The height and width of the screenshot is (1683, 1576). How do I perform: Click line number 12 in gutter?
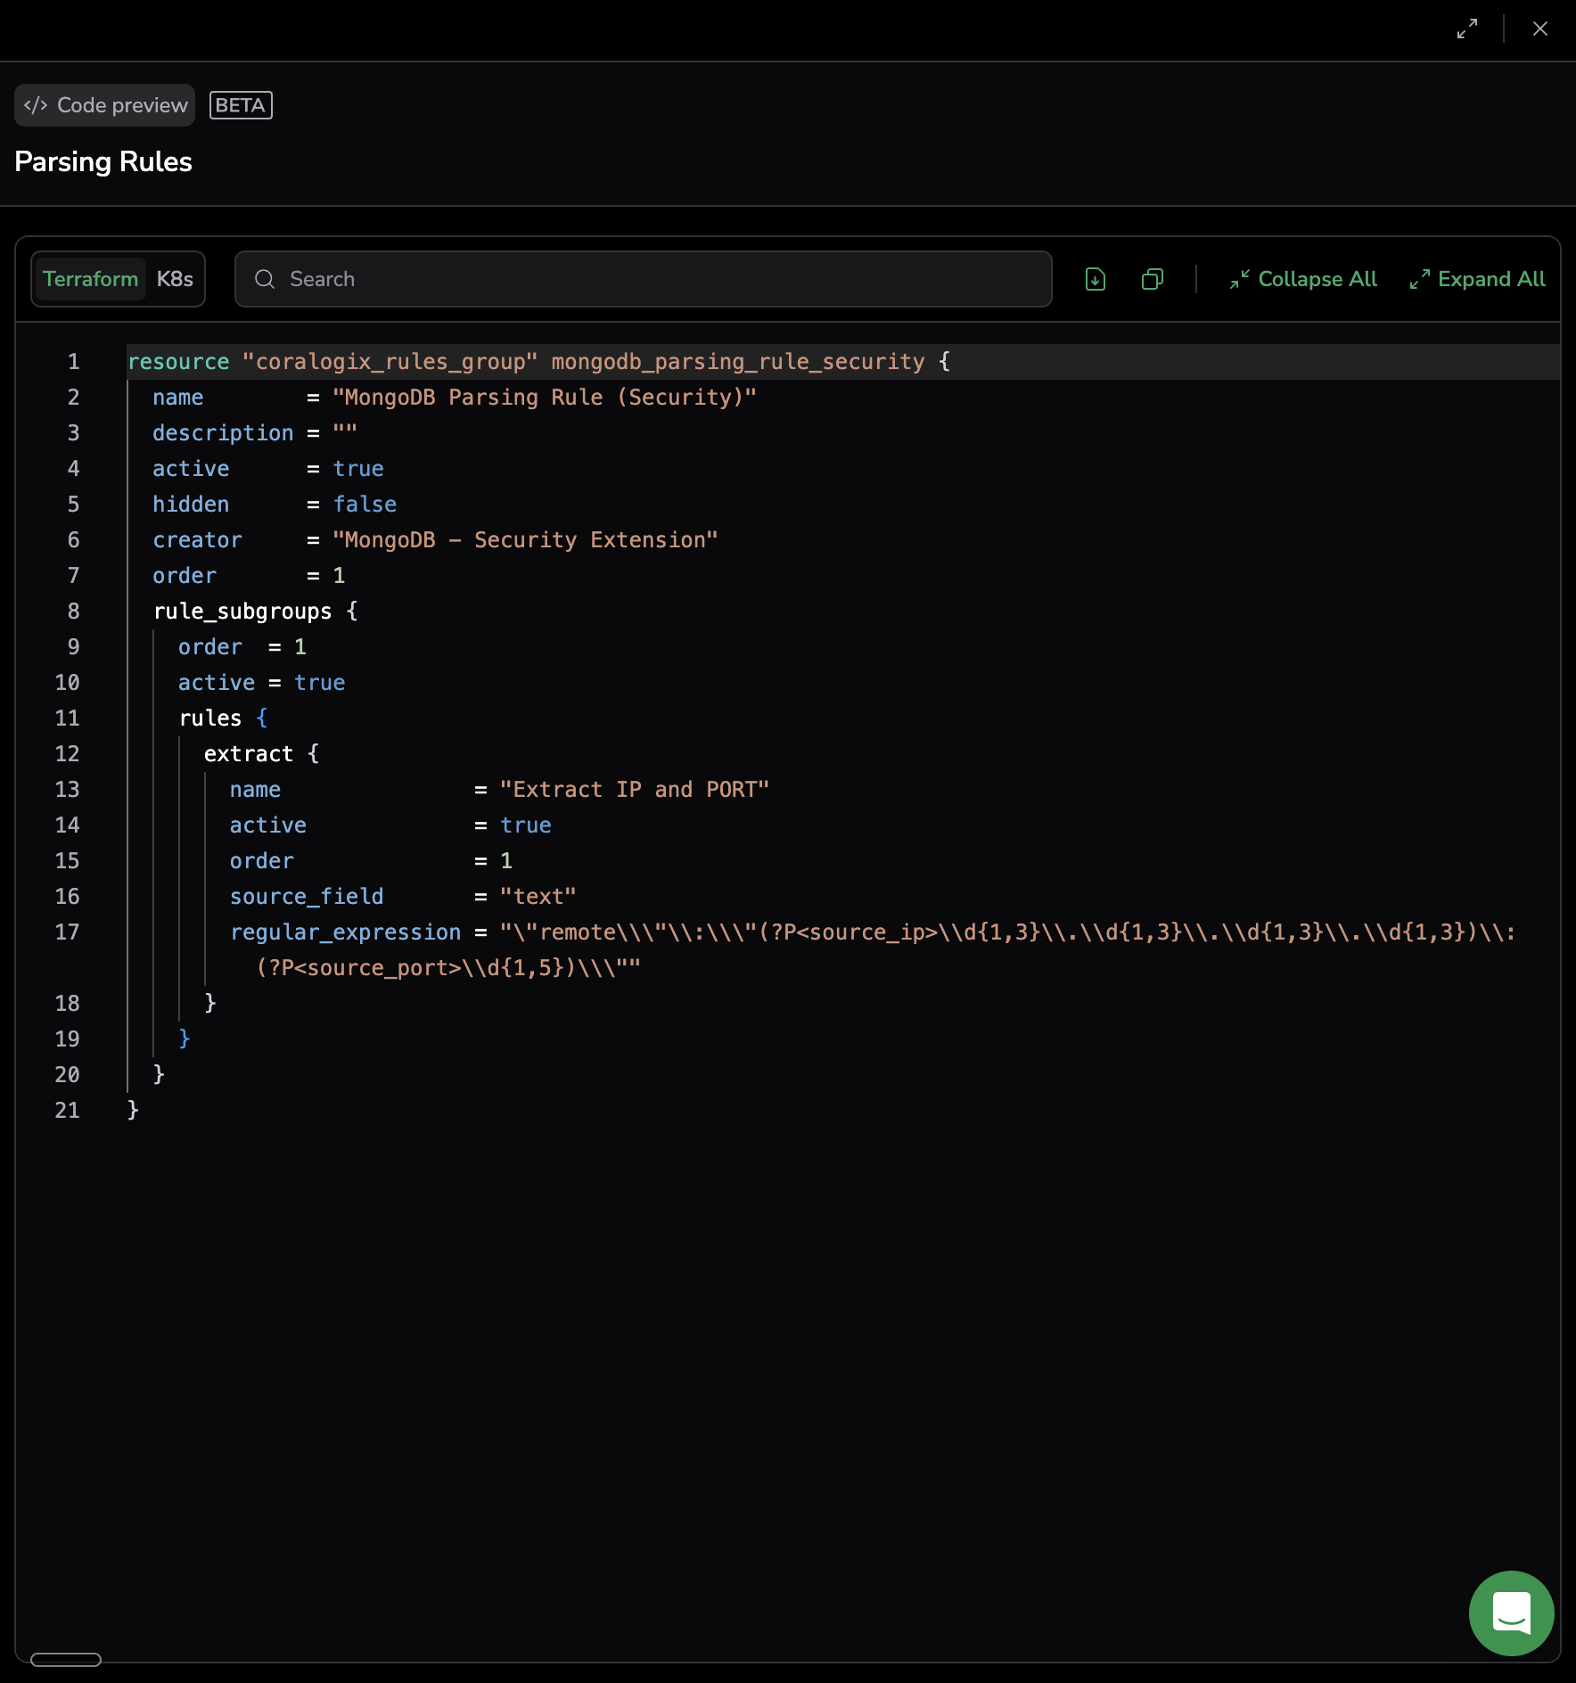(x=67, y=754)
